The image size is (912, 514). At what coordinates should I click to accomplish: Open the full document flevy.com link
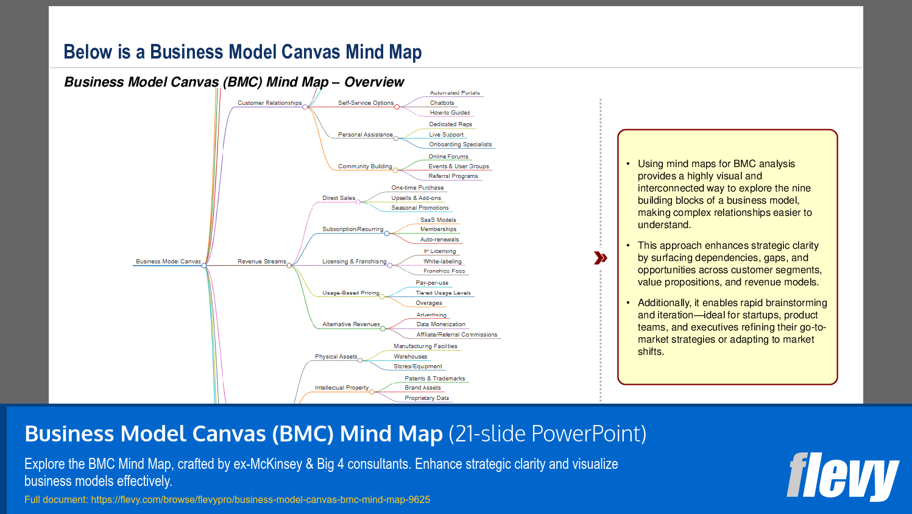pyautogui.click(x=261, y=499)
